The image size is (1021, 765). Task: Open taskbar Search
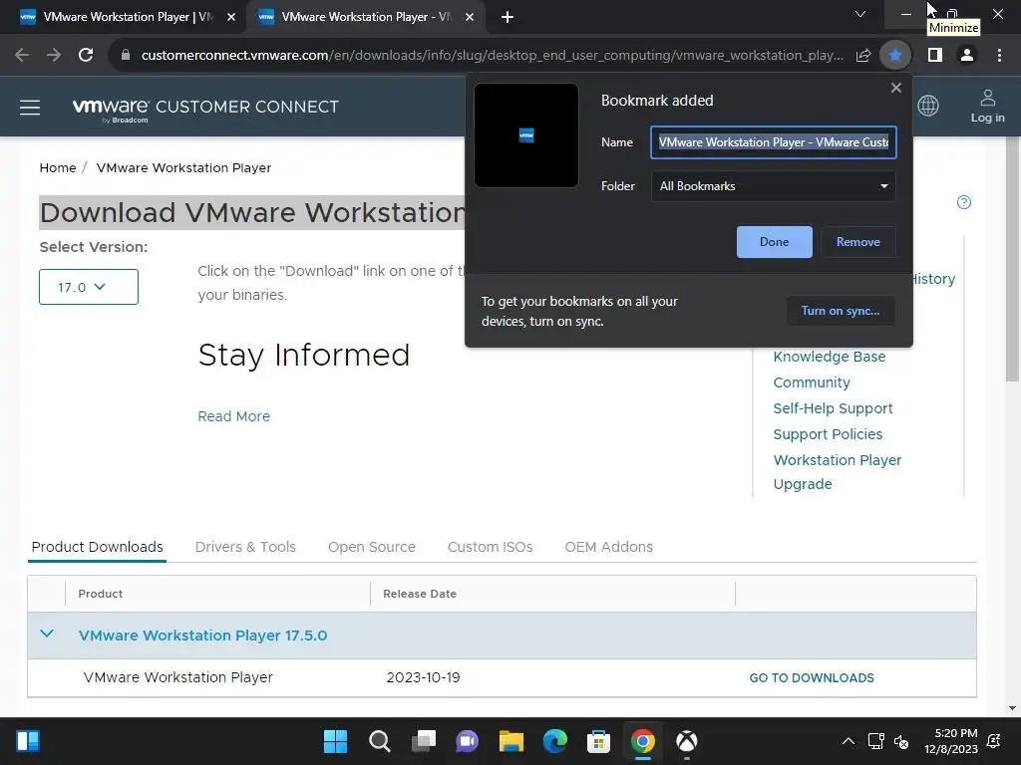click(x=380, y=741)
